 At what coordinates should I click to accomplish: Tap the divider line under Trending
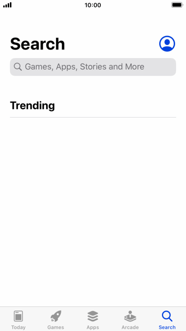coord(93,117)
